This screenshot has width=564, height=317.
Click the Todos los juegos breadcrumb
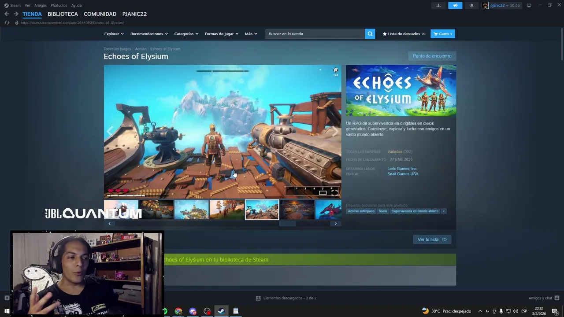pyautogui.click(x=117, y=49)
